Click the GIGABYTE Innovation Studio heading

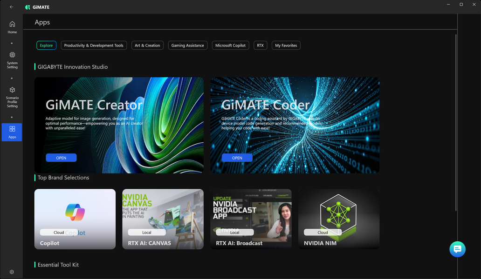point(73,66)
